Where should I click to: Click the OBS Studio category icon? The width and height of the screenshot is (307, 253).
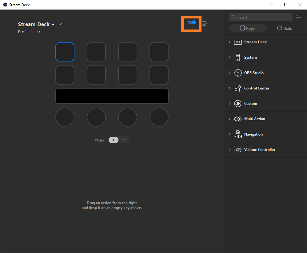238,73
